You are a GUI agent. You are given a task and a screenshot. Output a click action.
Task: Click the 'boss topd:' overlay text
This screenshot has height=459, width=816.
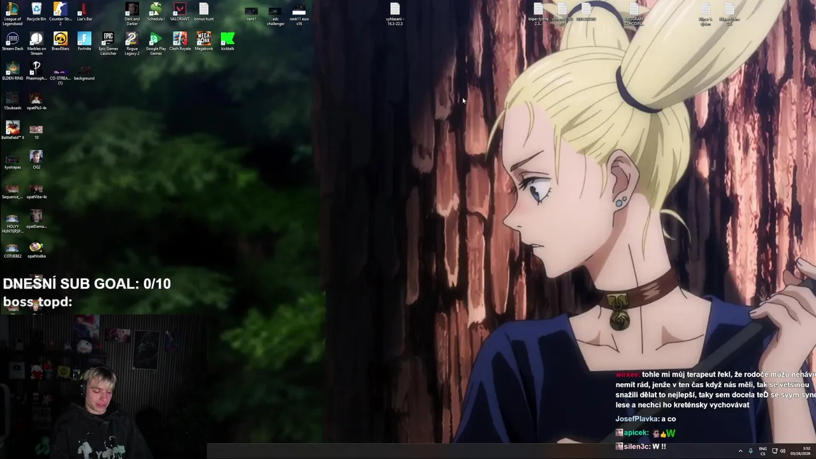coord(38,302)
